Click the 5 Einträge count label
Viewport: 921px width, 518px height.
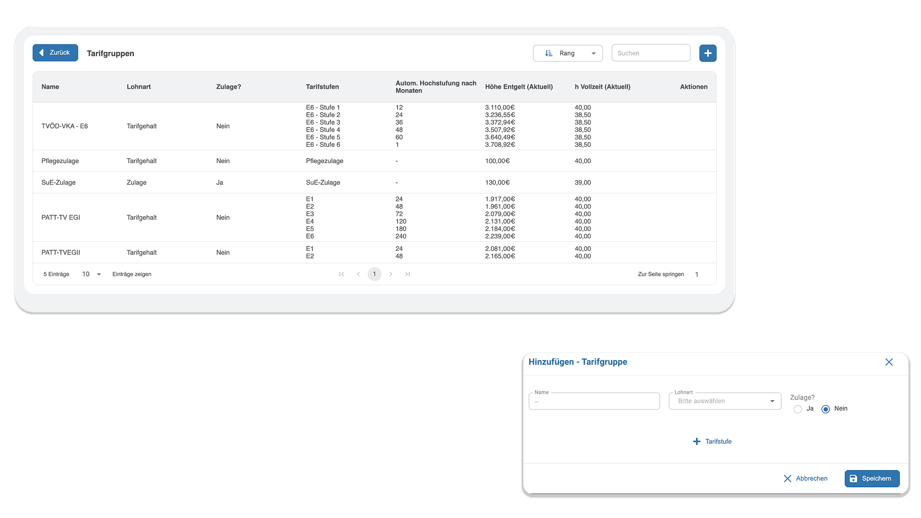tap(57, 274)
